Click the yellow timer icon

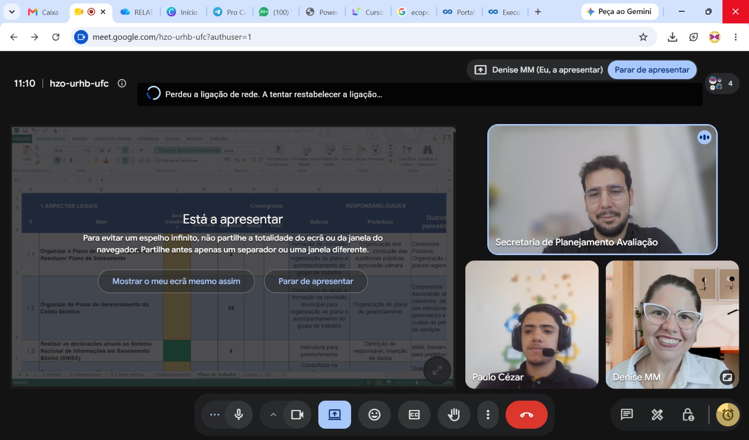pyautogui.click(x=728, y=415)
